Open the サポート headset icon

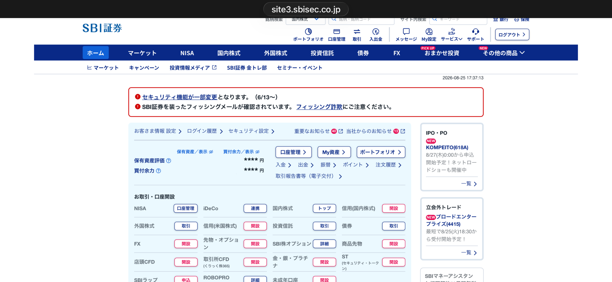coord(476,31)
